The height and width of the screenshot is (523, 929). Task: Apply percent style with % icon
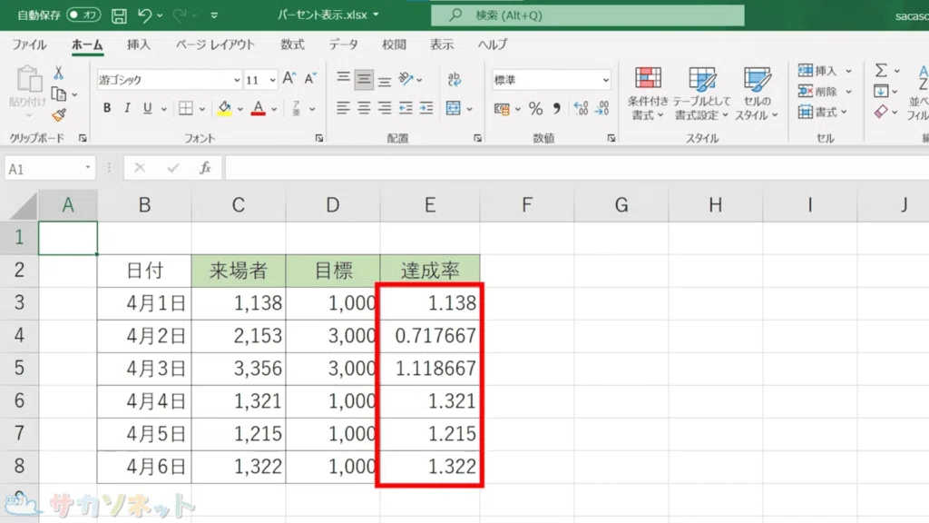pos(535,109)
